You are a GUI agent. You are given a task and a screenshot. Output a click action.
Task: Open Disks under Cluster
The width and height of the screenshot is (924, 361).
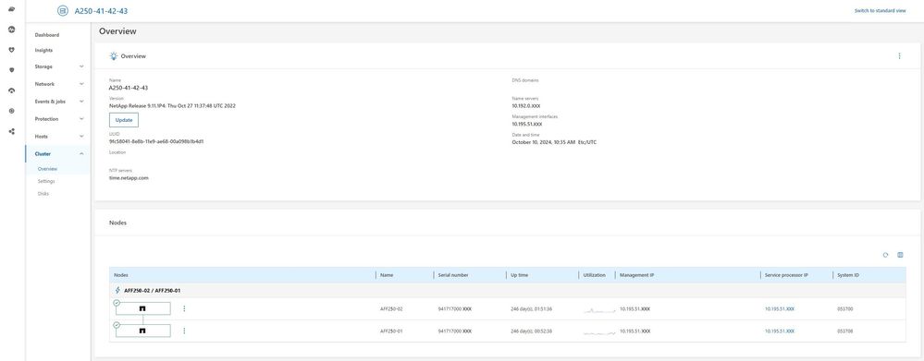coord(43,194)
